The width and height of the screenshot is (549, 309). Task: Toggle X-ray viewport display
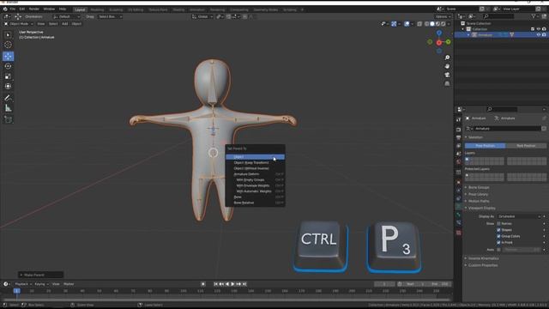click(419, 24)
